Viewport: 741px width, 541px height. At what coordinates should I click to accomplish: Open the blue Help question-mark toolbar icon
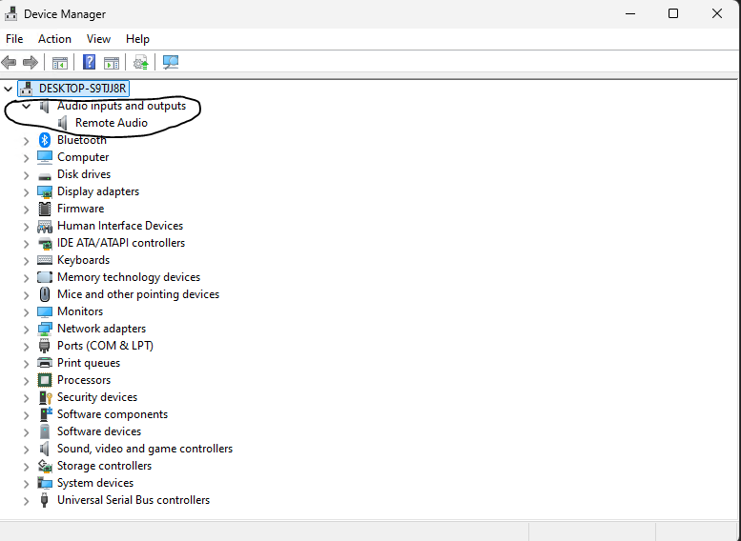89,62
